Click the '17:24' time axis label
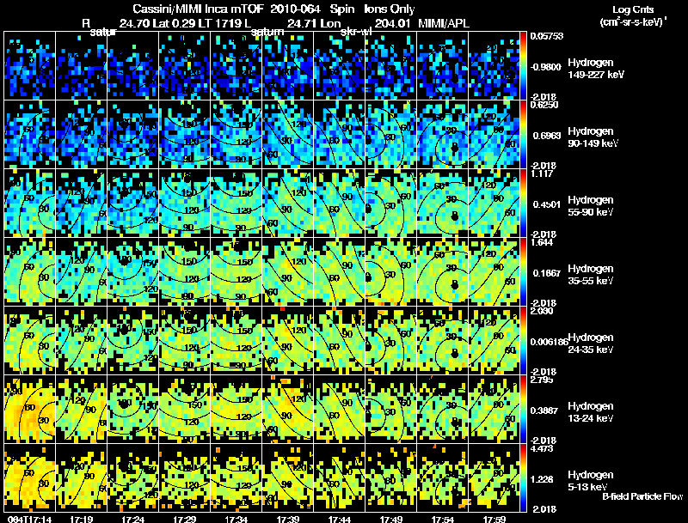The image size is (688, 523). (x=133, y=519)
